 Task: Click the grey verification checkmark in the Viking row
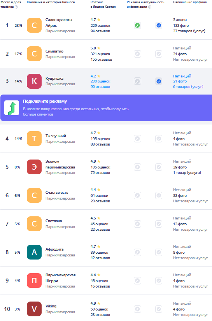click(x=159, y=309)
